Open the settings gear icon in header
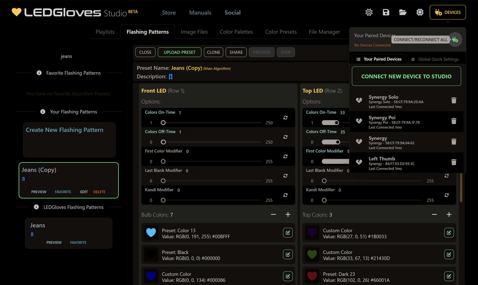This screenshot has height=285, width=478. (369, 12)
